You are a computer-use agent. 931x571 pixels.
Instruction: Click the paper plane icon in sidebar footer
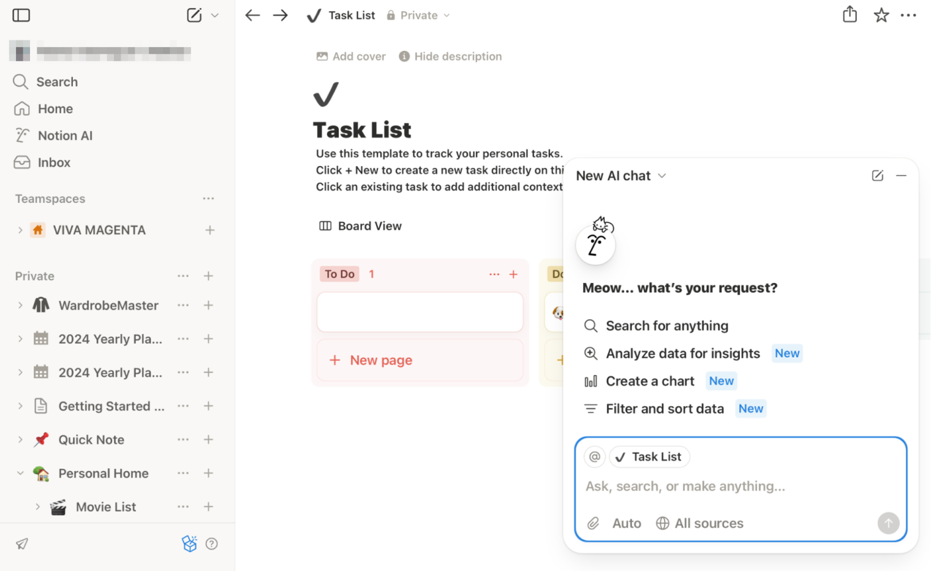tap(22, 544)
